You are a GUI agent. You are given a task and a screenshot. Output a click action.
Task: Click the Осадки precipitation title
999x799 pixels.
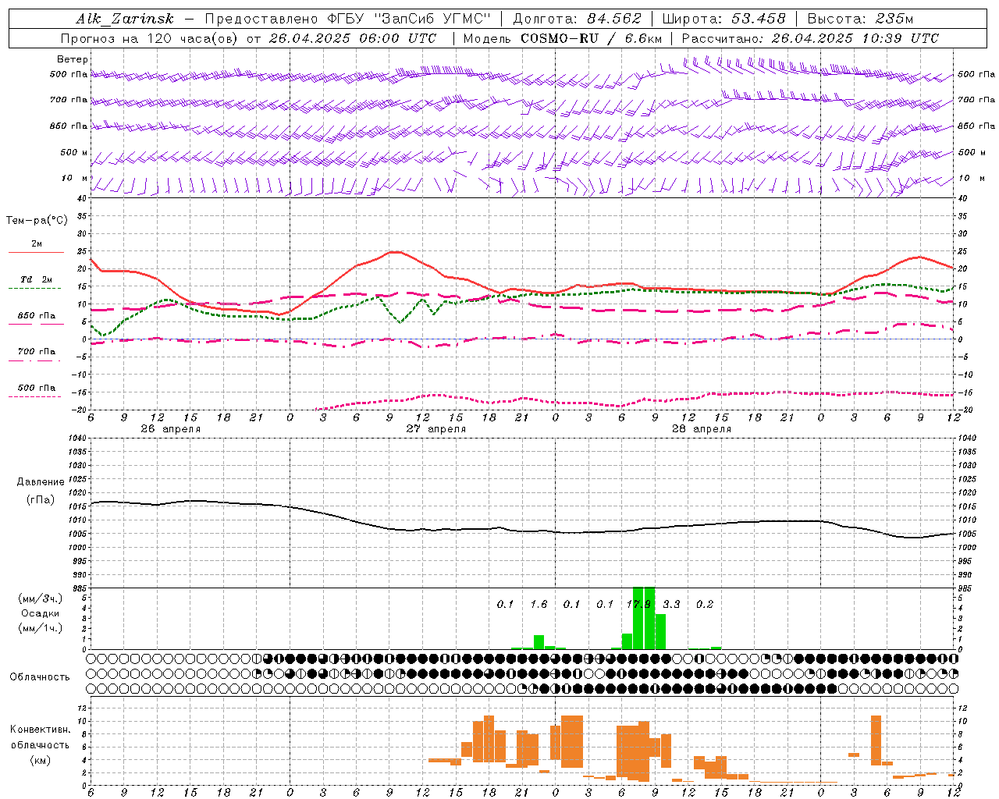[x=40, y=613]
